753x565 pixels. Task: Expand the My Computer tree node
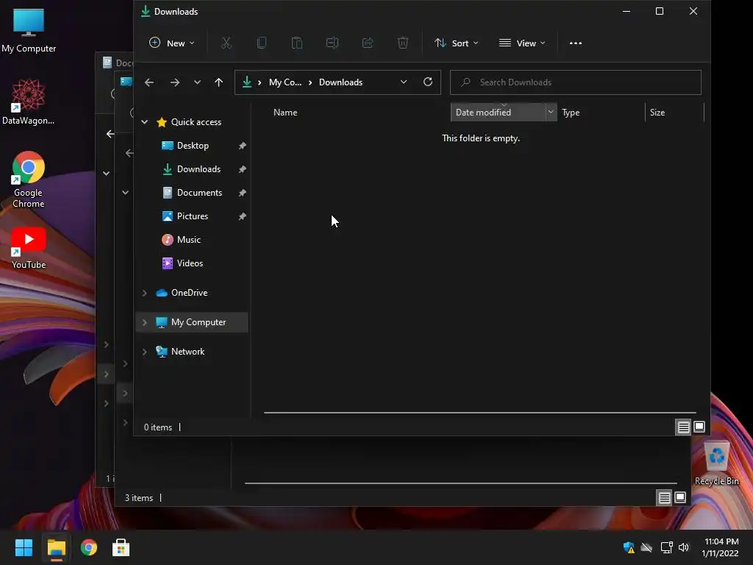point(145,322)
